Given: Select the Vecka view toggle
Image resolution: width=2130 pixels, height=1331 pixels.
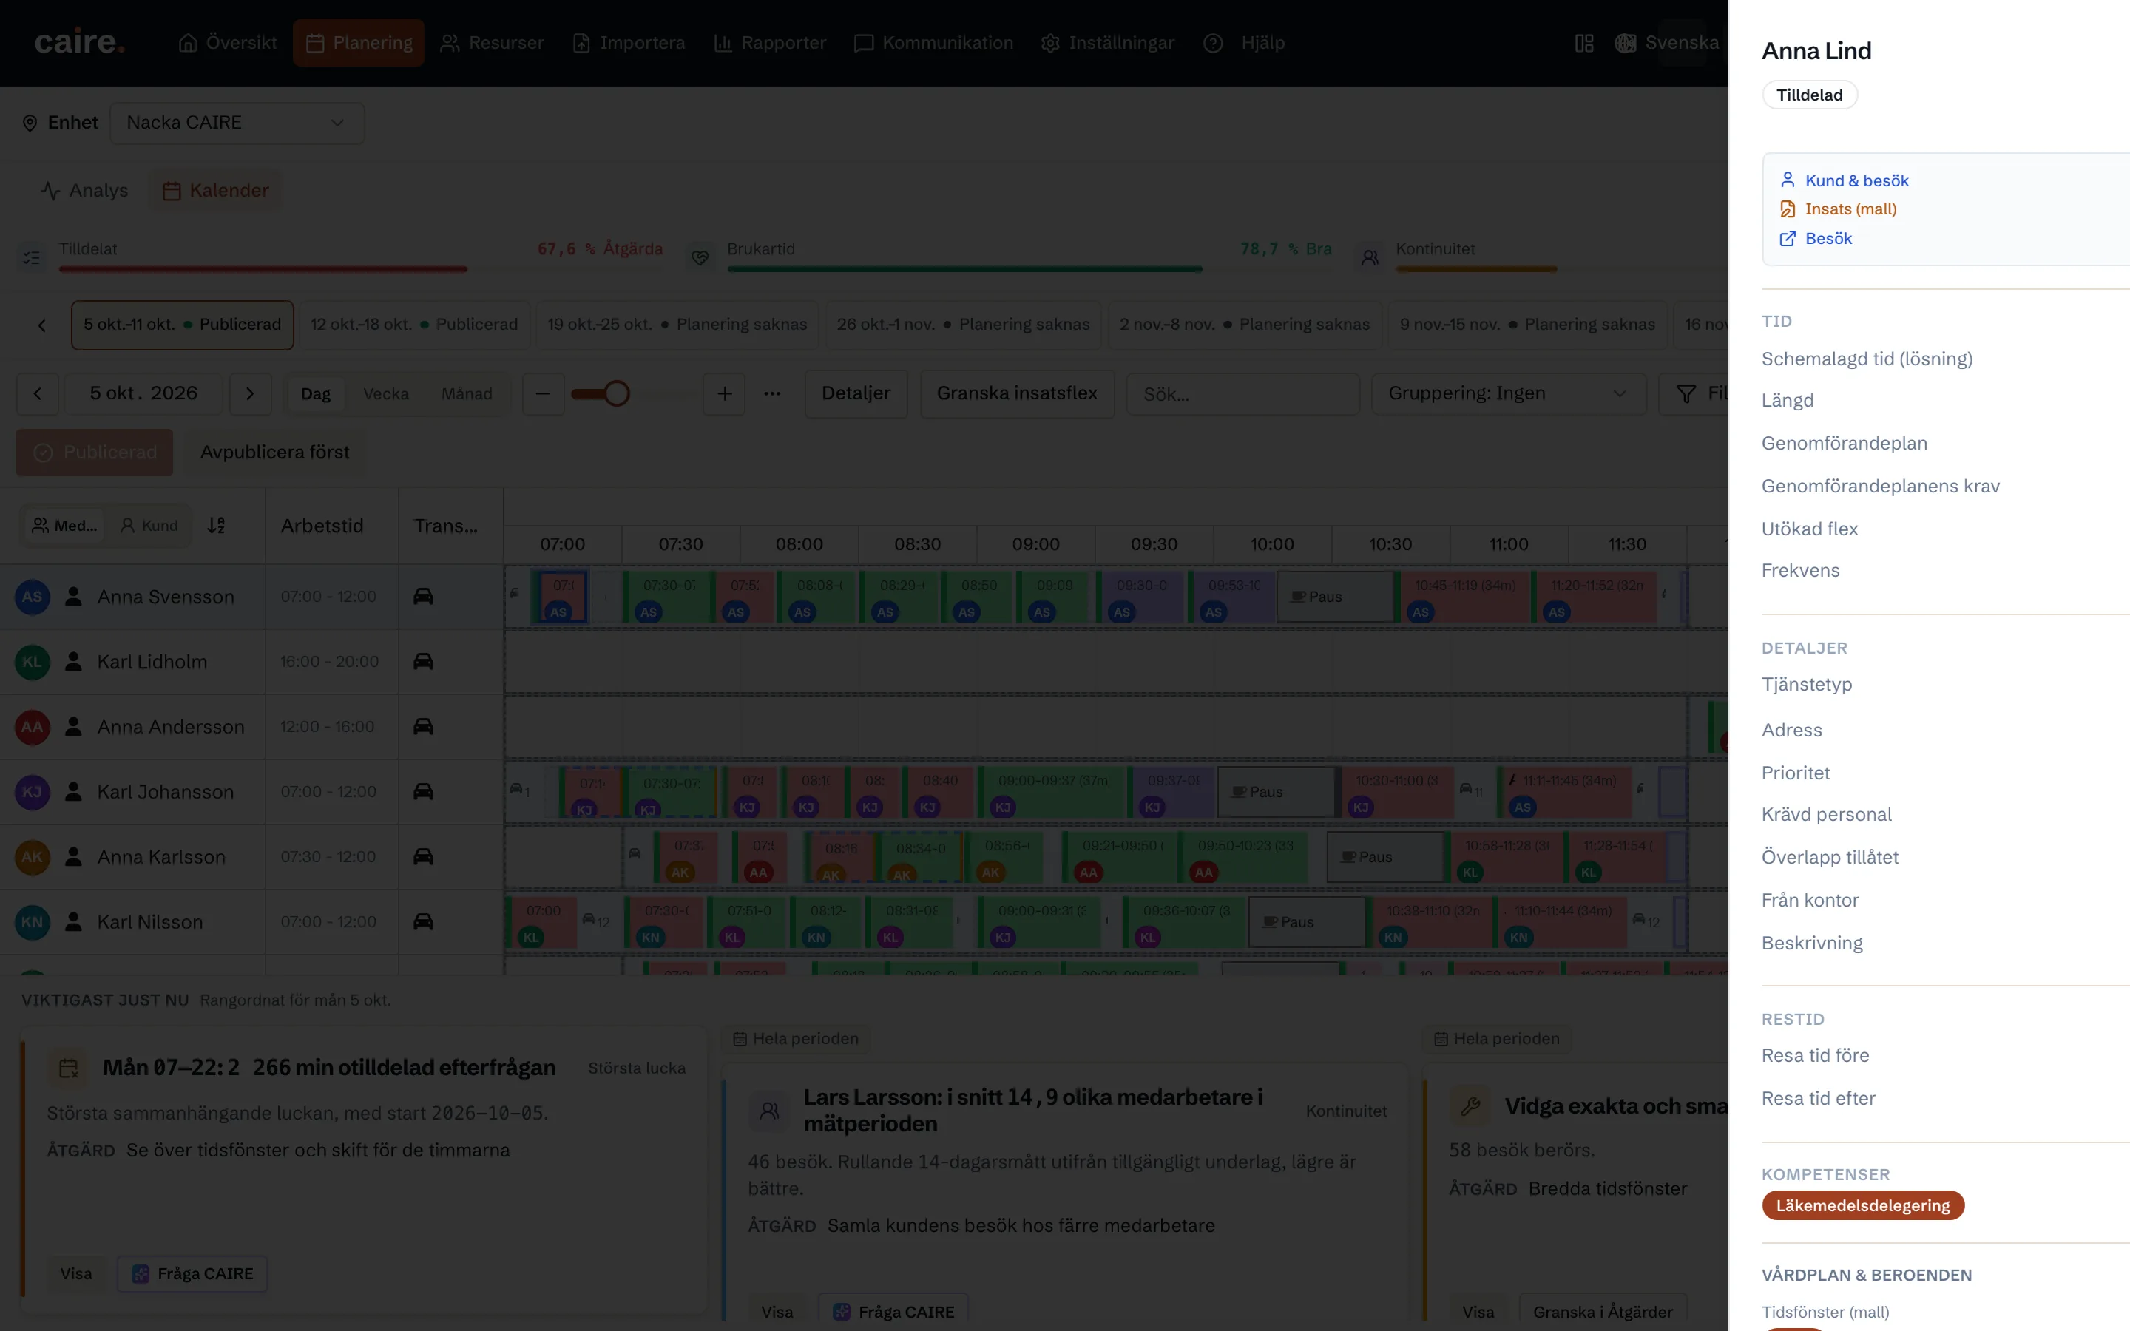Looking at the screenshot, I should (x=385, y=393).
